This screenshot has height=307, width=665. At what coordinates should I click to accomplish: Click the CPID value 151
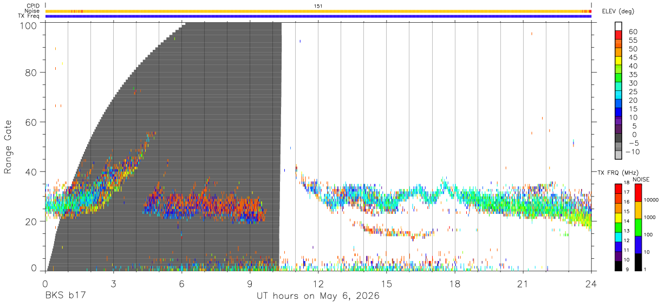(318, 6)
